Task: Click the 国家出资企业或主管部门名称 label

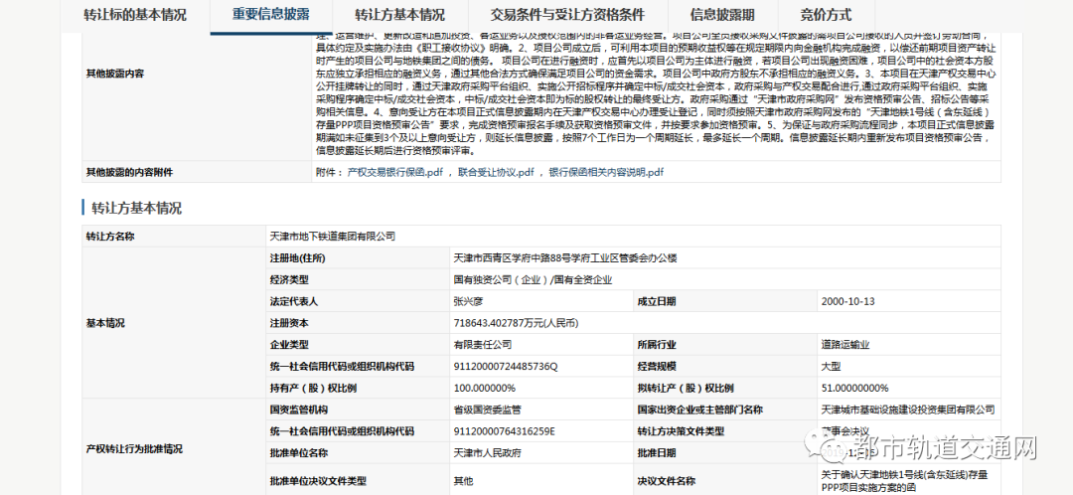Action: (x=700, y=411)
